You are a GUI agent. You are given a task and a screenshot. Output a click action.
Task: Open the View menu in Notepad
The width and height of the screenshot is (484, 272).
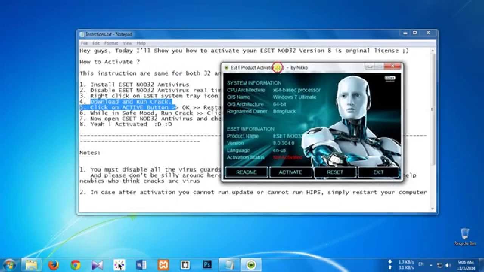pos(127,43)
